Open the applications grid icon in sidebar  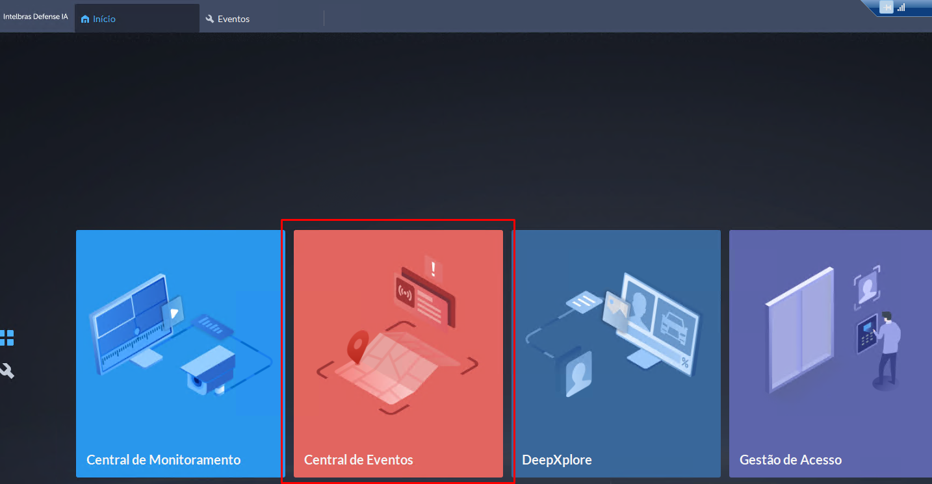6,338
